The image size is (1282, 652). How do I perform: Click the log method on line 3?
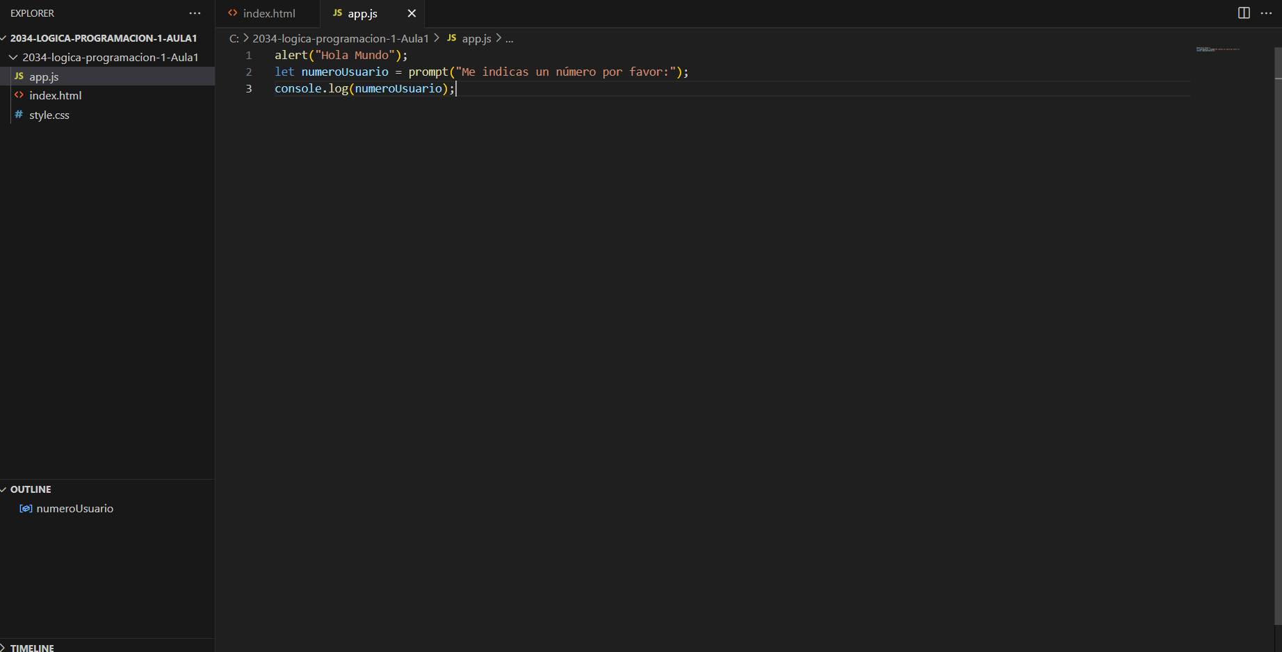pos(339,88)
